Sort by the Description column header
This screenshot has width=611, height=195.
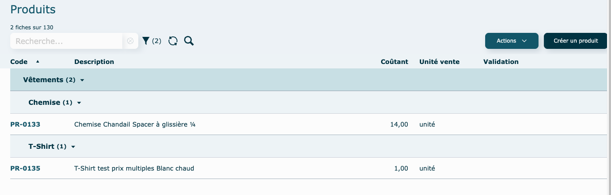(94, 62)
